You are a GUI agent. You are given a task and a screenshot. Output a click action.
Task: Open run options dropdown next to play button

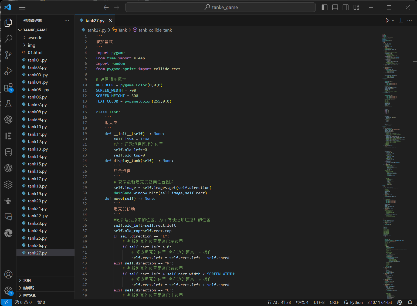pos(393,20)
